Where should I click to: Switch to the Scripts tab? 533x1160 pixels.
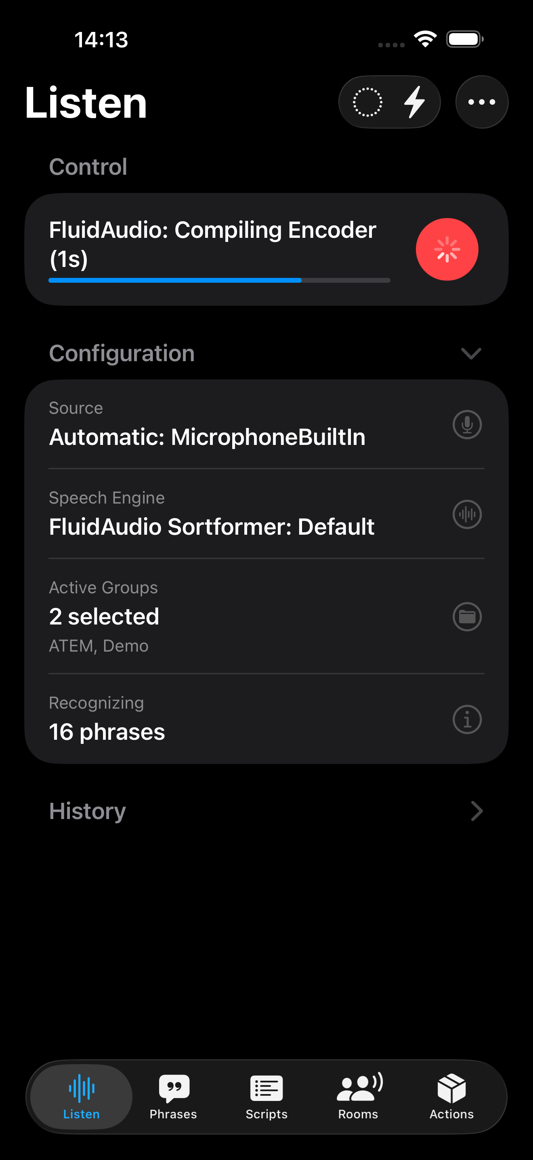(266, 1097)
